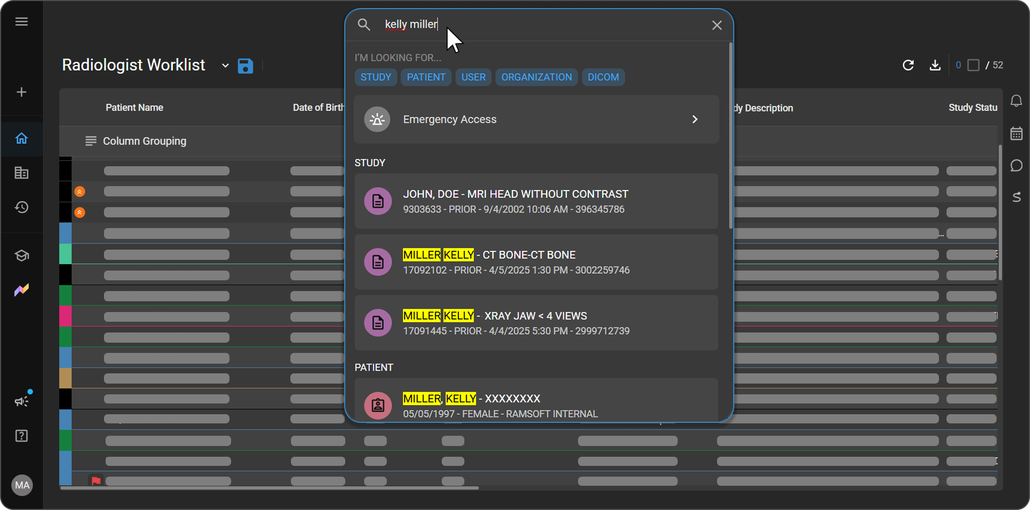Filter search by USER chip
Viewport: 1030px width, 510px height.
tap(474, 77)
